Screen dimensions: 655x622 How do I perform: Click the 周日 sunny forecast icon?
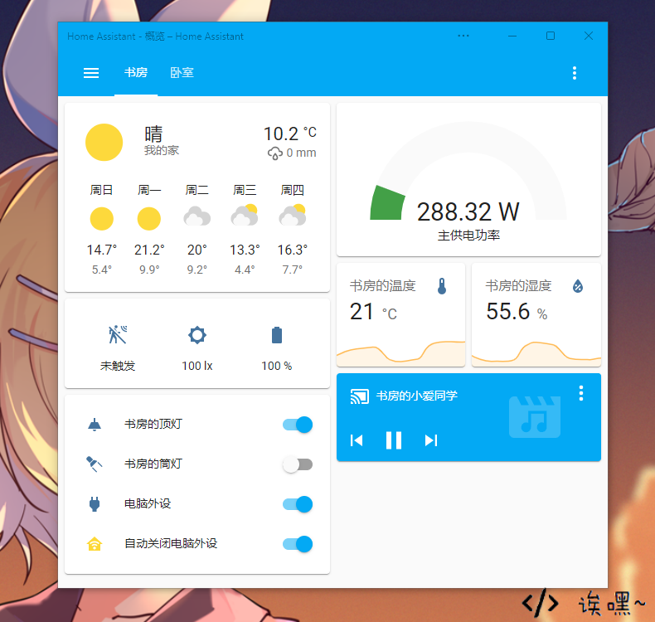pos(101,218)
